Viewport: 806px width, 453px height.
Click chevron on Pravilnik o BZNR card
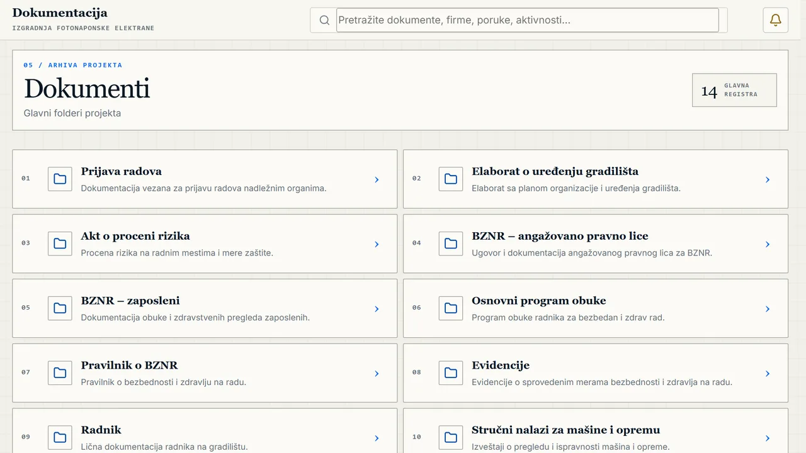coord(377,373)
